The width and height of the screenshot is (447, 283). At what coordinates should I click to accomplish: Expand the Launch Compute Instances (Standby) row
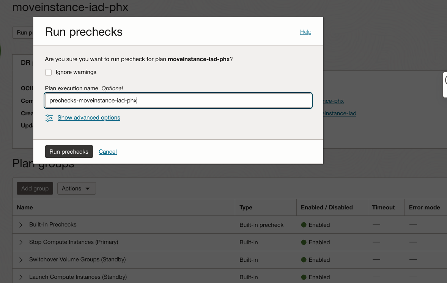click(20, 277)
